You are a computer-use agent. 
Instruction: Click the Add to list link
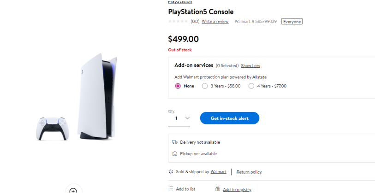(185, 189)
